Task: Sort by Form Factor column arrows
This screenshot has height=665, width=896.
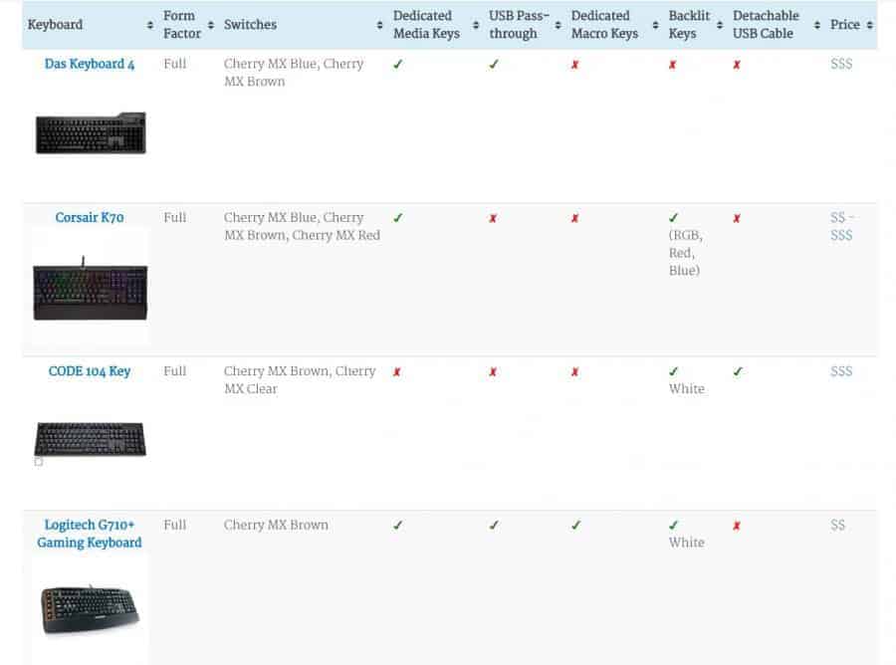Action: point(211,25)
